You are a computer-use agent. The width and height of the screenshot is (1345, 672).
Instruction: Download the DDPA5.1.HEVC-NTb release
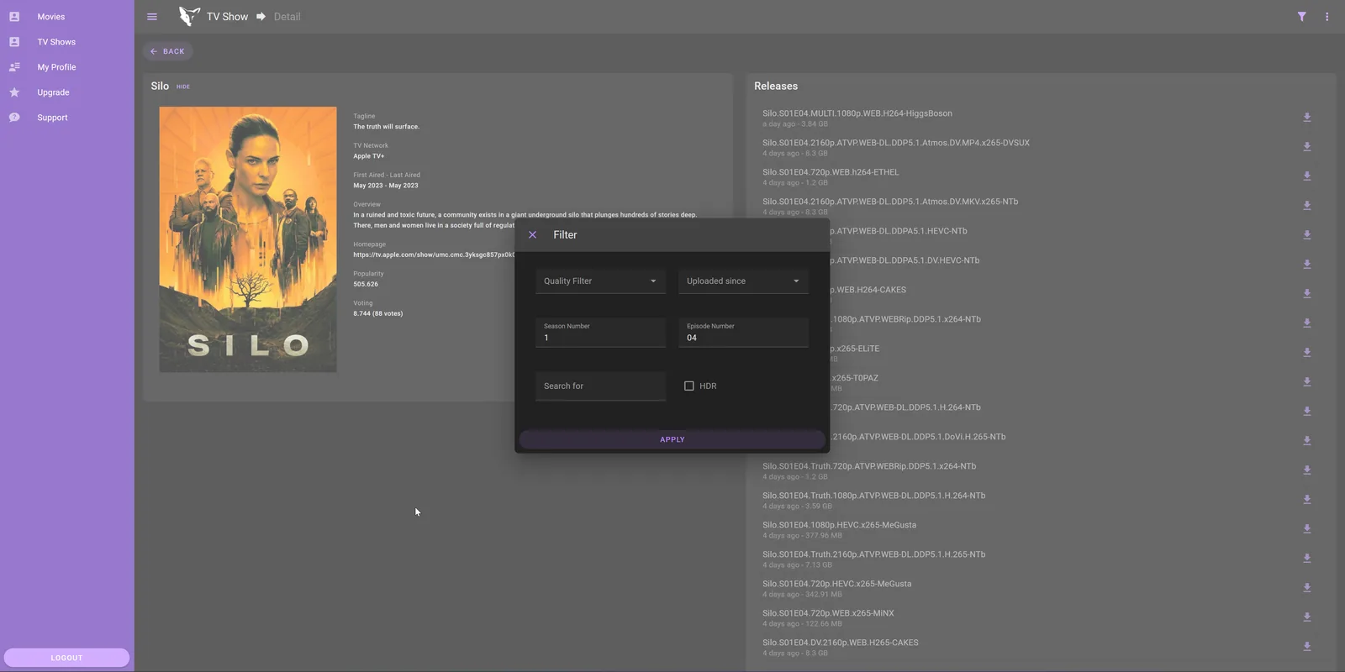pyautogui.click(x=1306, y=235)
